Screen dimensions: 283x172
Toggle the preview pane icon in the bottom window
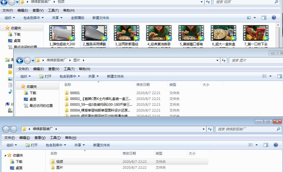[266, 145]
